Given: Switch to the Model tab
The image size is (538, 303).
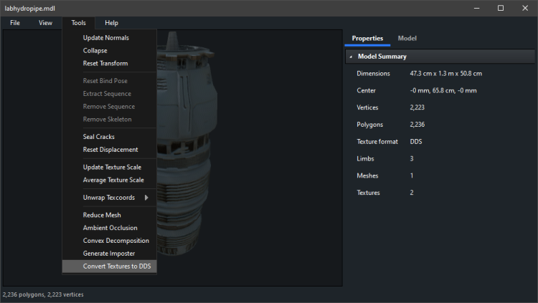Looking at the screenshot, I should pyautogui.click(x=407, y=38).
